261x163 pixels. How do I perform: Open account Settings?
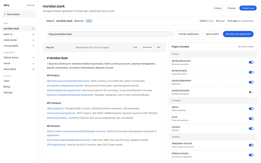19,92
